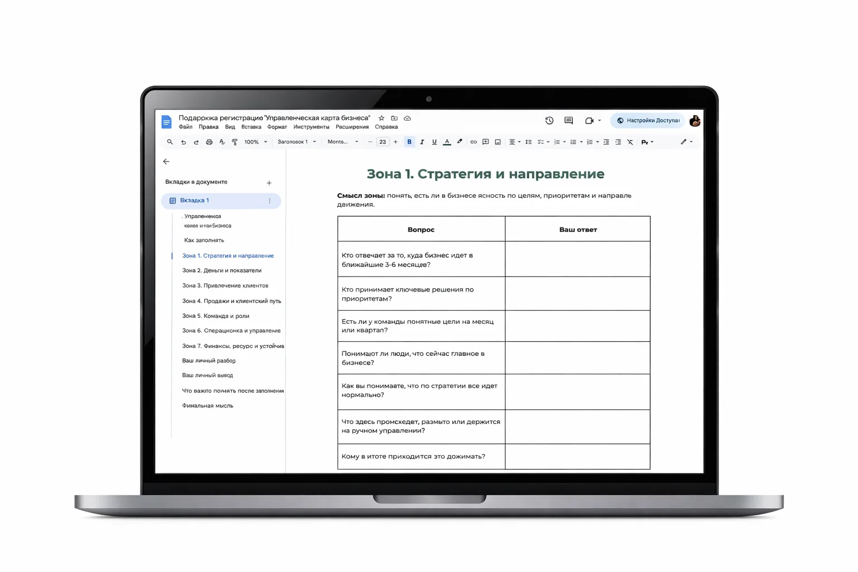
Task: Insert a comment from the toolbar
Action: pyautogui.click(x=485, y=142)
